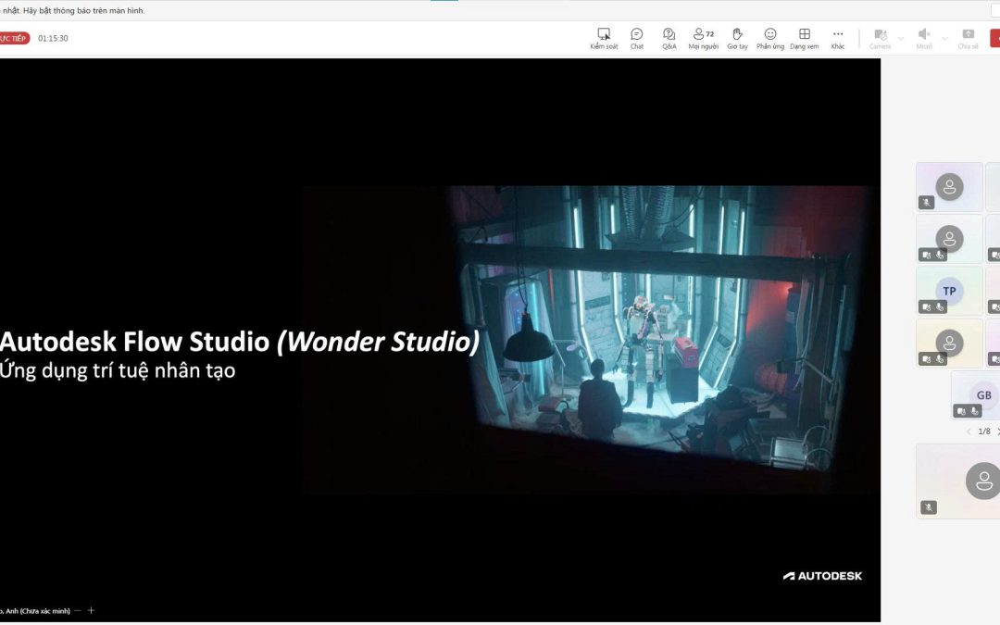Open Phản ứng reactions menu
The height and width of the screenshot is (625, 1000).
[770, 38]
